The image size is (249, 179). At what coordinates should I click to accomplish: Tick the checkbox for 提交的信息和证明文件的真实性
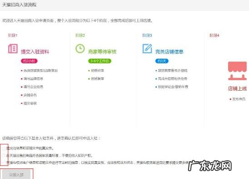(4, 148)
